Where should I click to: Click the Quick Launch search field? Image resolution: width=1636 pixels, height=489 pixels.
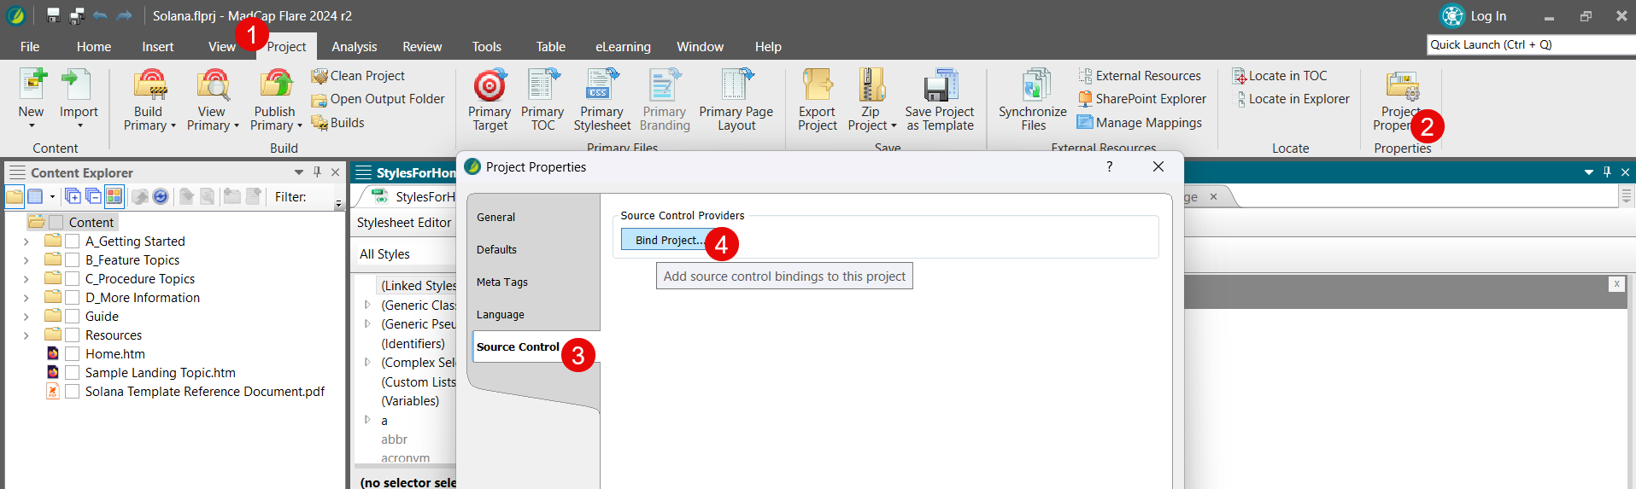tap(1531, 44)
